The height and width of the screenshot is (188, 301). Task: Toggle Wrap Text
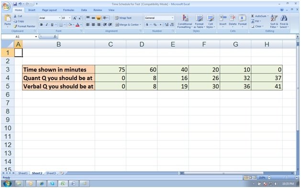pos(123,18)
